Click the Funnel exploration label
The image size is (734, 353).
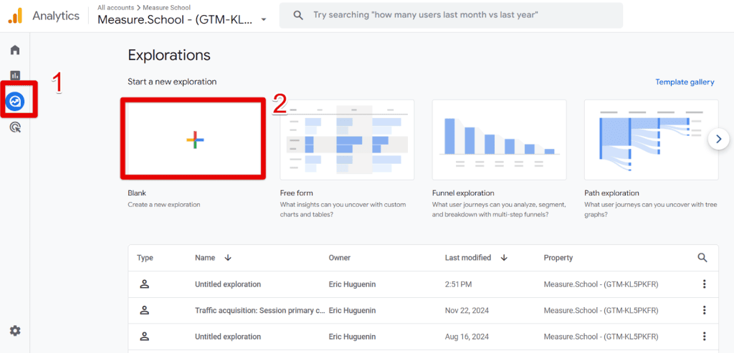point(463,193)
